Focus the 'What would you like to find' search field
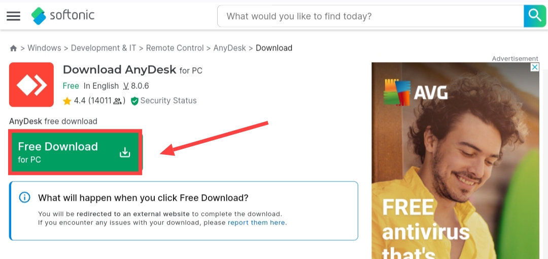Screen dimensions: 548x259 (370, 16)
